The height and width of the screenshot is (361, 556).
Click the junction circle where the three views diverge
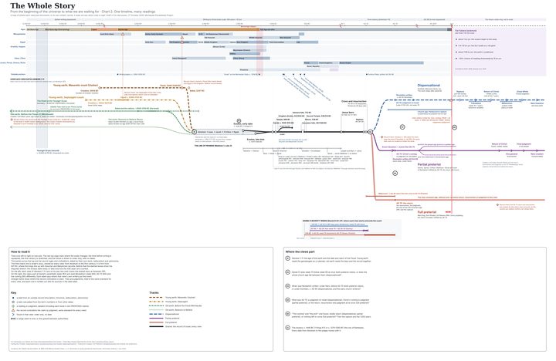point(370,132)
